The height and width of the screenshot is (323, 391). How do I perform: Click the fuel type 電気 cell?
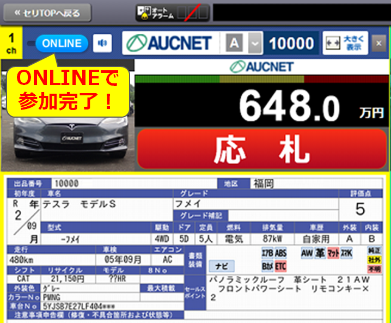click(234, 239)
